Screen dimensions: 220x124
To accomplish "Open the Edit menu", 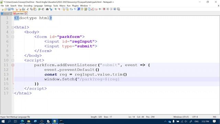I will (7, 6).
